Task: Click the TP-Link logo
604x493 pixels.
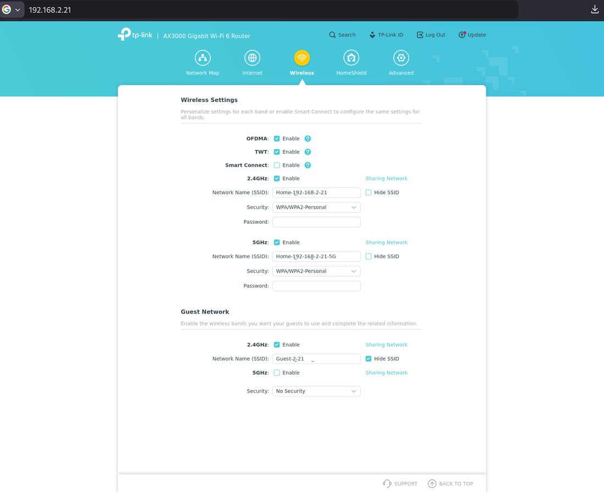Action: point(135,34)
